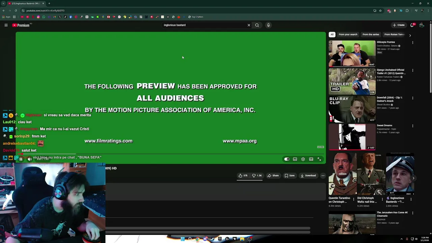The width and height of the screenshot is (432, 243).
Task: Mute the video volume speaker icon
Action: [x=29, y=159]
